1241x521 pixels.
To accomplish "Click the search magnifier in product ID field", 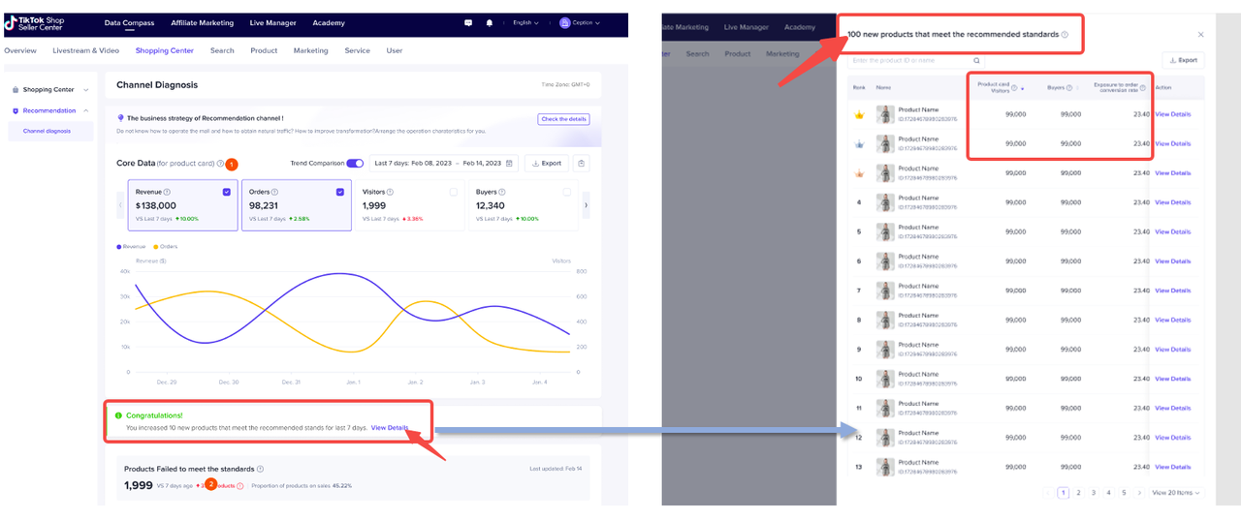I will 976,60.
